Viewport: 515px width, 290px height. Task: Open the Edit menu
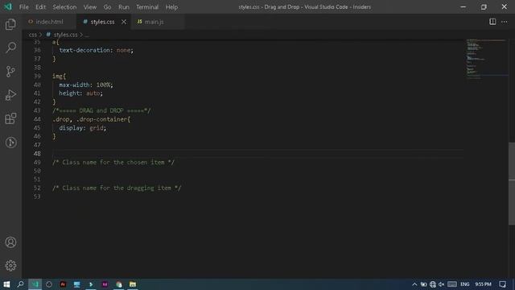point(40,7)
